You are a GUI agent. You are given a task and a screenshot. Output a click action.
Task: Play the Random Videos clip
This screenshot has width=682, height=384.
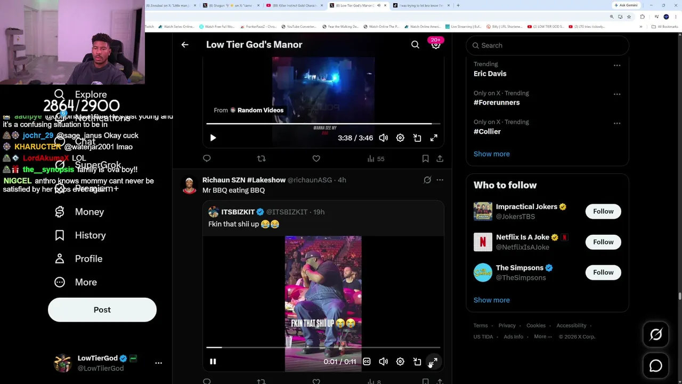click(x=213, y=138)
